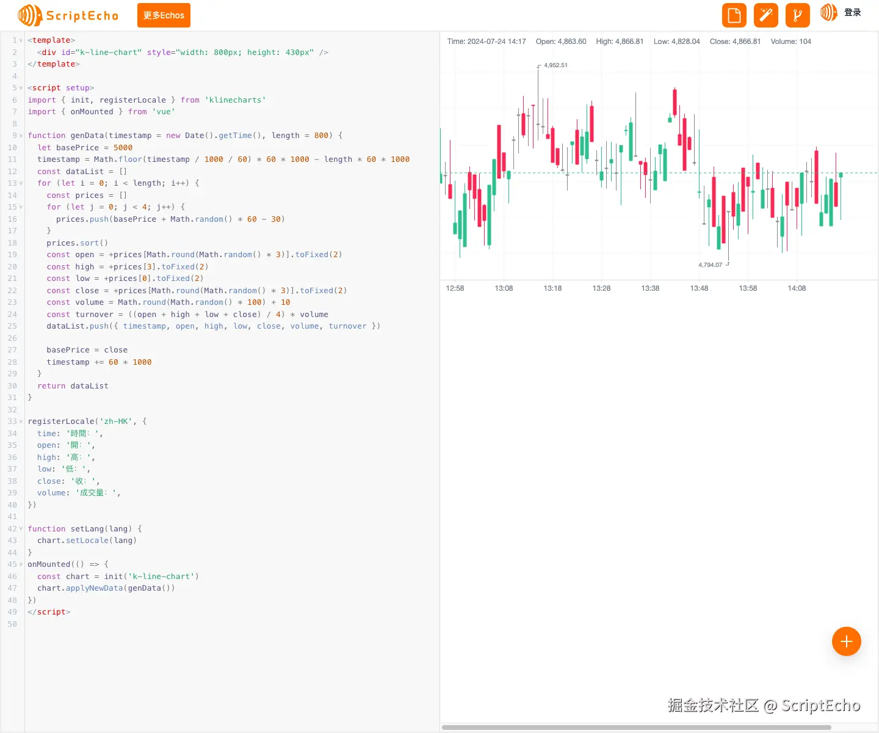
Task: Collapse the outer for loop fold at line 13
Action: tap(21, 183)
